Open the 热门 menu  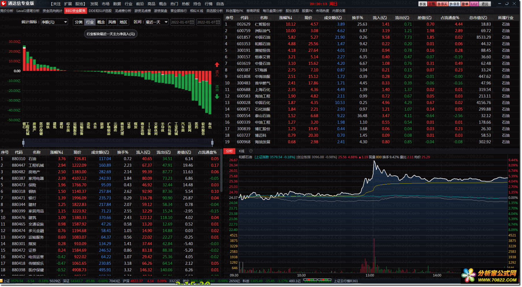174,4
